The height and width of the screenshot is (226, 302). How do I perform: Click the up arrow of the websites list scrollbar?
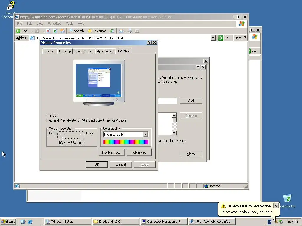(174, 115)
